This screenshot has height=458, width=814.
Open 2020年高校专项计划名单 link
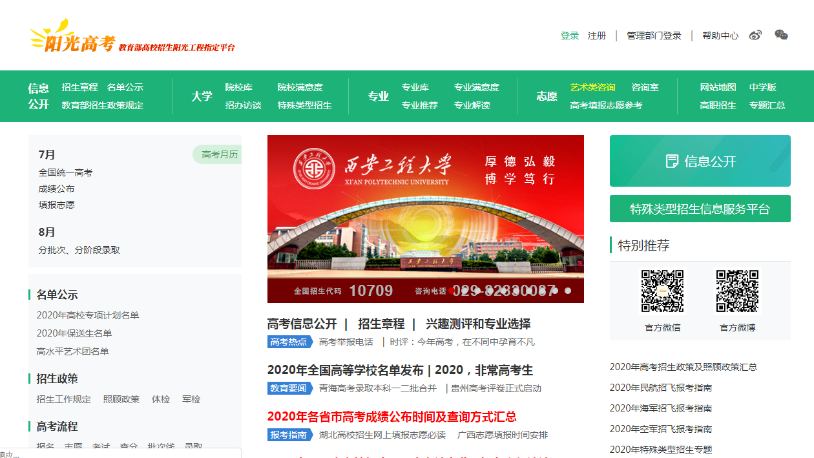[88, 315]
